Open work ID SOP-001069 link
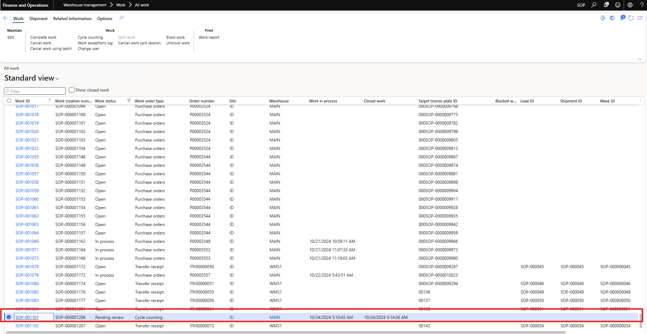647x334 pixels. coord(27,241)
